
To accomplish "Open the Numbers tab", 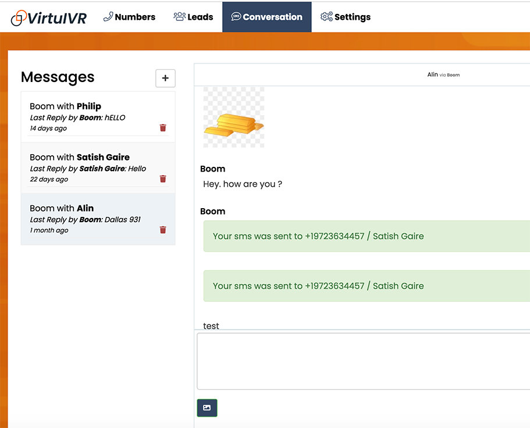I will point(129,17).
